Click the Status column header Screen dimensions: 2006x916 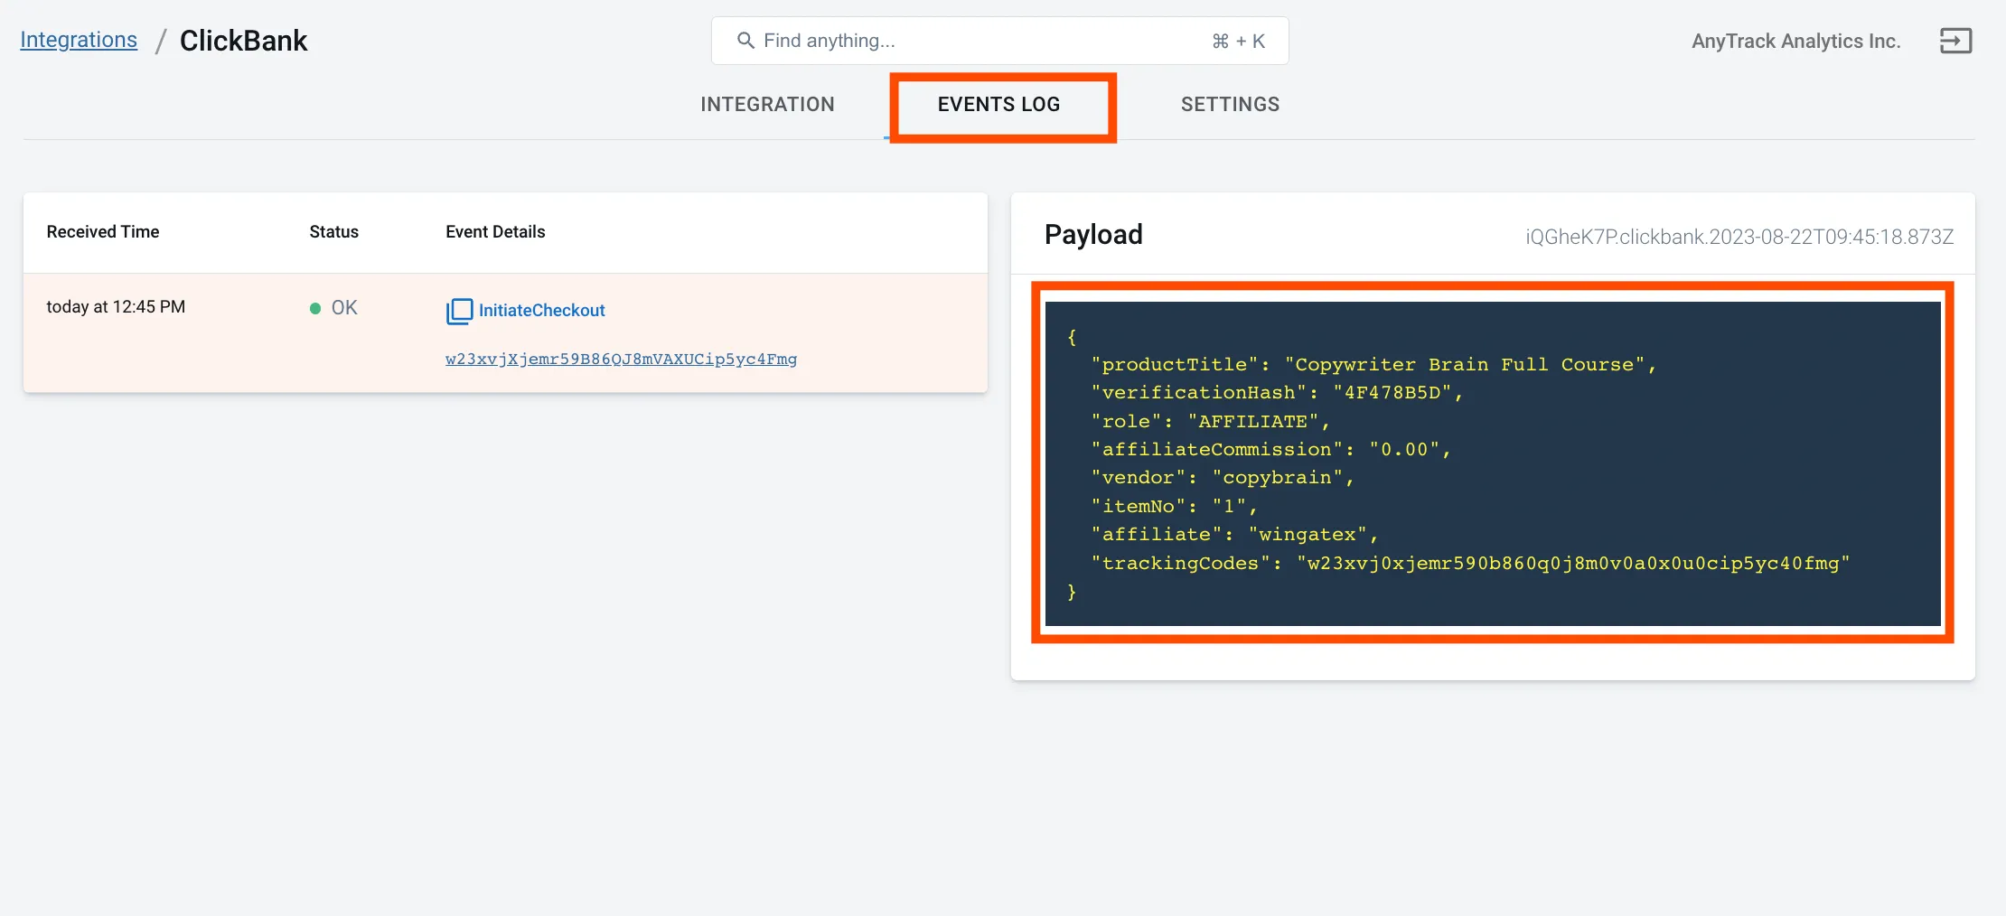[x=333, y=232]
